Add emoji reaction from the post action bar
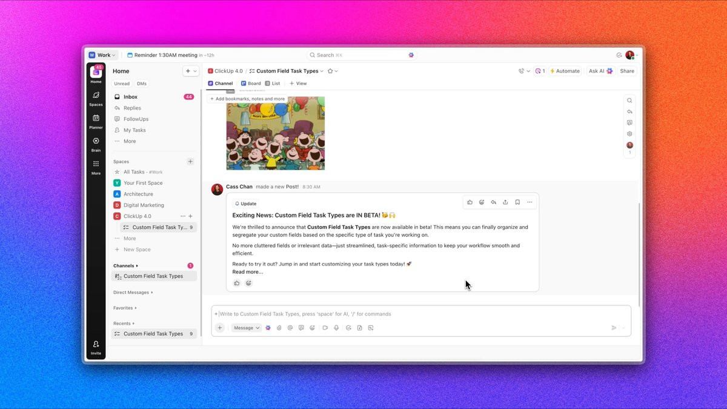 pyautogui.click(x=482, y=202)
